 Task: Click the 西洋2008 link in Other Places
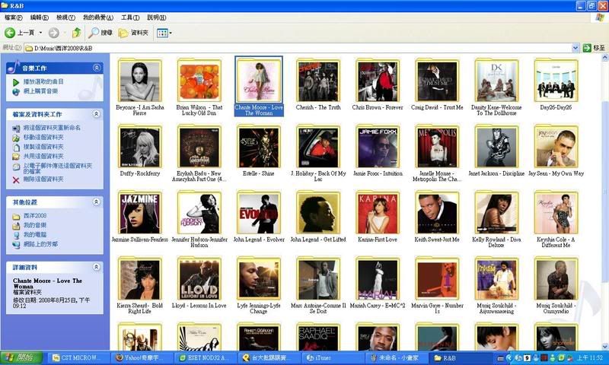(34, 216)
